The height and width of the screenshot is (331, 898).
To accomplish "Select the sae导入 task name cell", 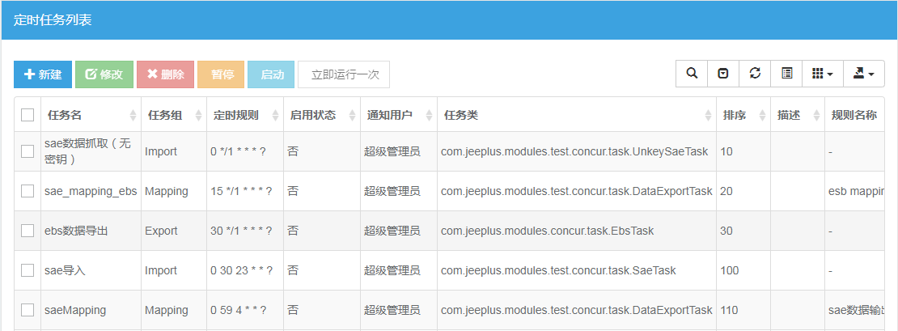I will point(91,270).
